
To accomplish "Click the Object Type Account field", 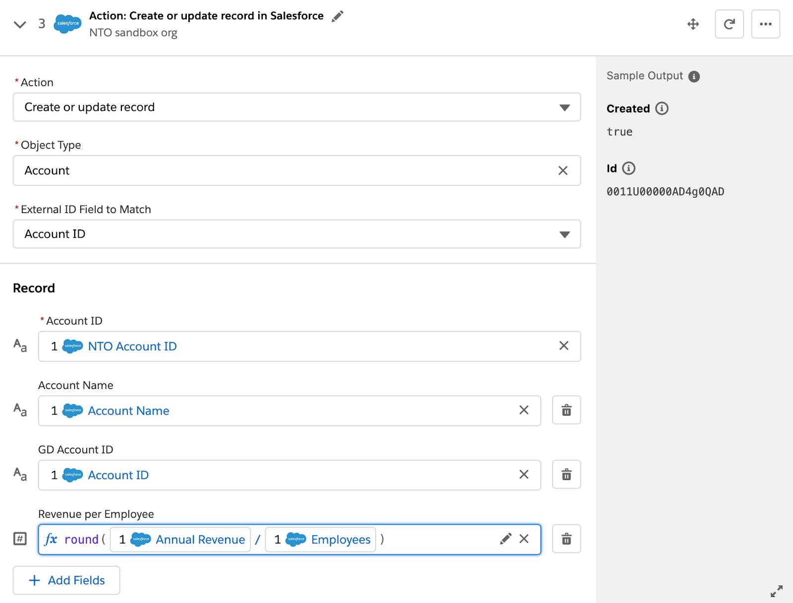I will click(x=297, y=170).
